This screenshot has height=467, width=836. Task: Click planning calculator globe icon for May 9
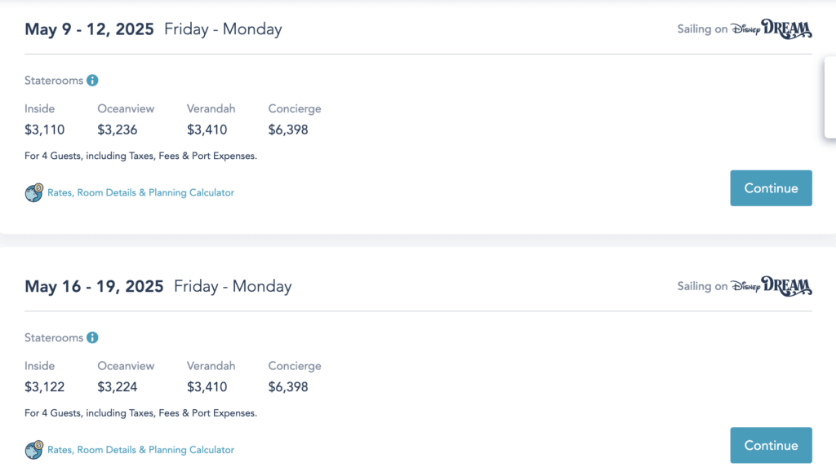(33, 192)
